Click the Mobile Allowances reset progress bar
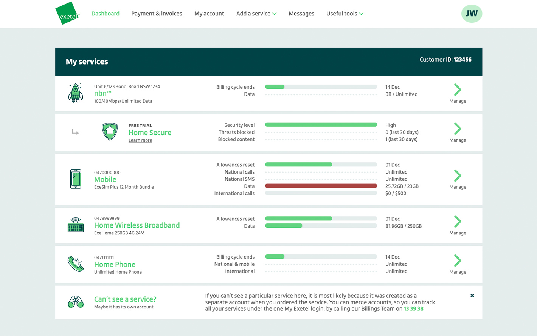This screenshot has height=336, width=537. [x=321, y=165]
